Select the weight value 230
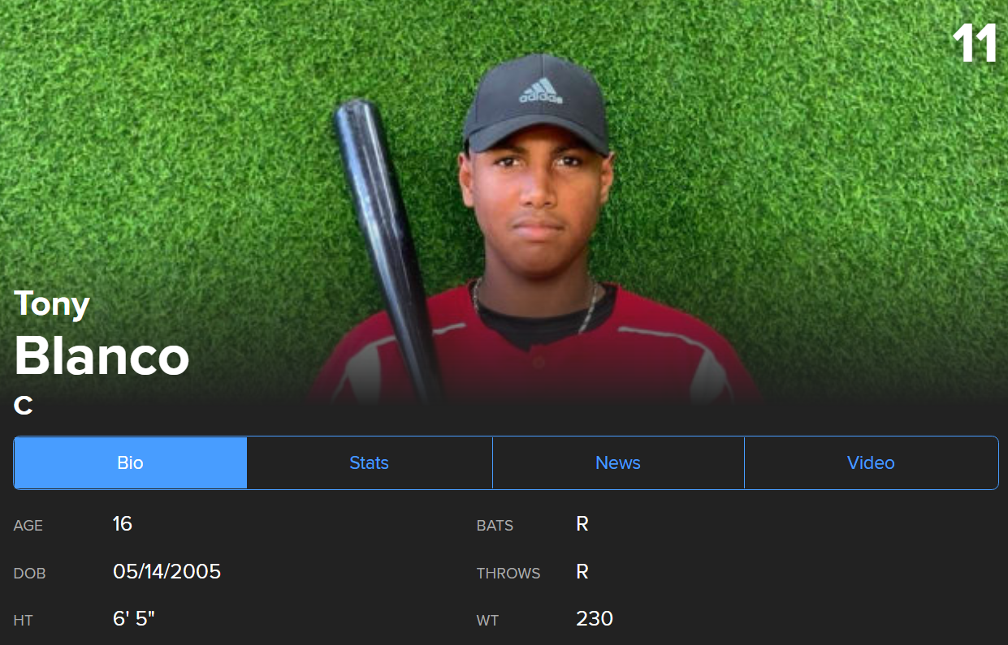The width and height of the screenshot is (1008, 645). pyautogui.click(x=595, y=619)
